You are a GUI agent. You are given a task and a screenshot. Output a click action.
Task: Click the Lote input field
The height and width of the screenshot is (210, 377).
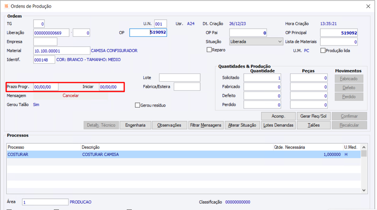tap(180, 78)
